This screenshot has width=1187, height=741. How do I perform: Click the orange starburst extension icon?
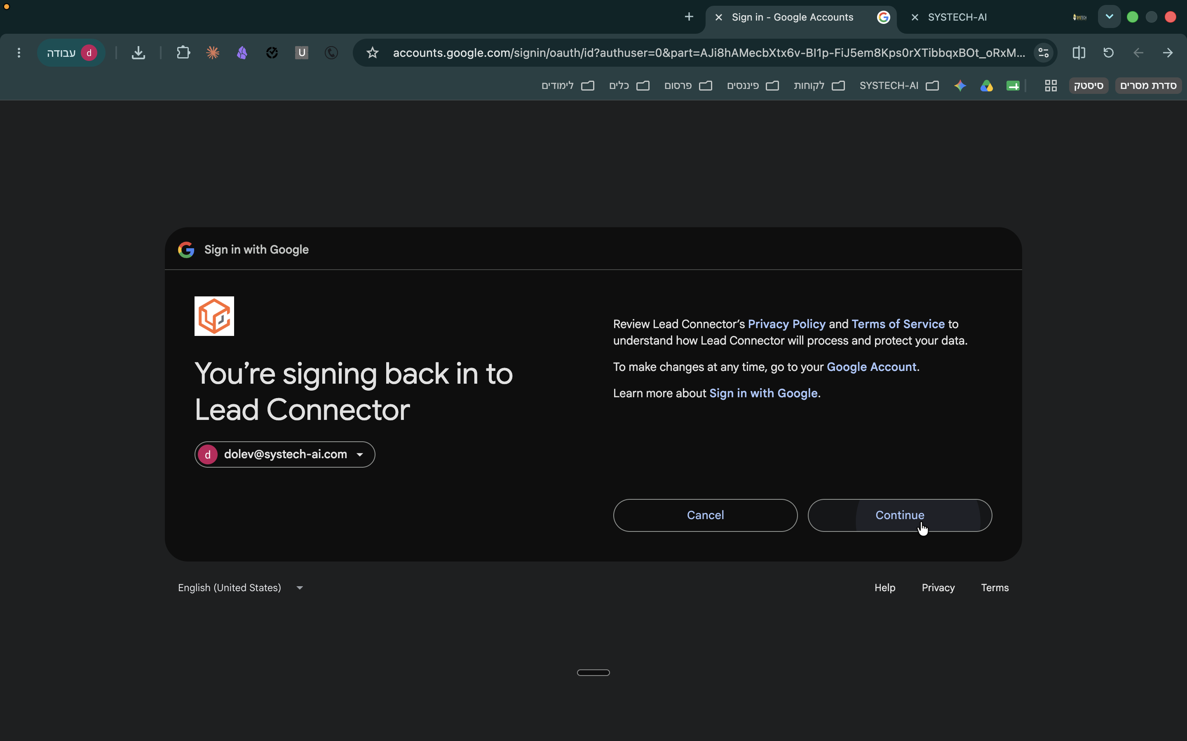pyautogui.click(x=212, y=52)
